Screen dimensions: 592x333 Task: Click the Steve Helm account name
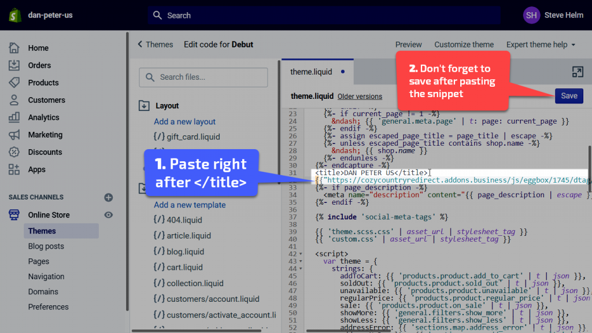(564, 16)
